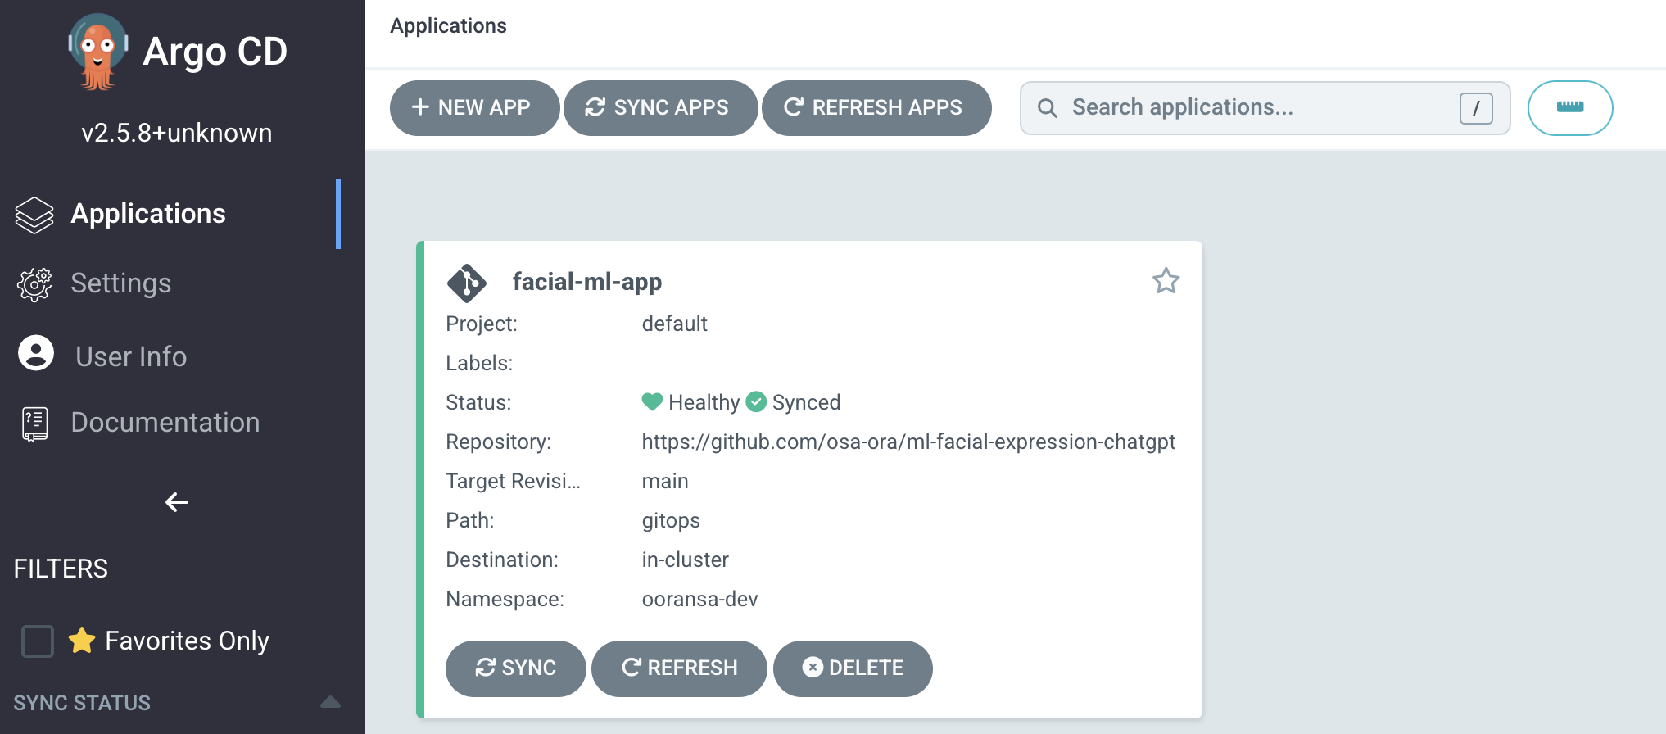Create application with NEW APP button
The width and height of the screenshot is (1666, 734).
pyautogui.click(x=474, y=107)
